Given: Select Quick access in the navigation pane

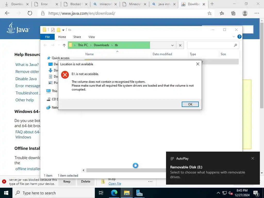Looking at the screenshot, I should pyautogui.click(x=58, y=58).
